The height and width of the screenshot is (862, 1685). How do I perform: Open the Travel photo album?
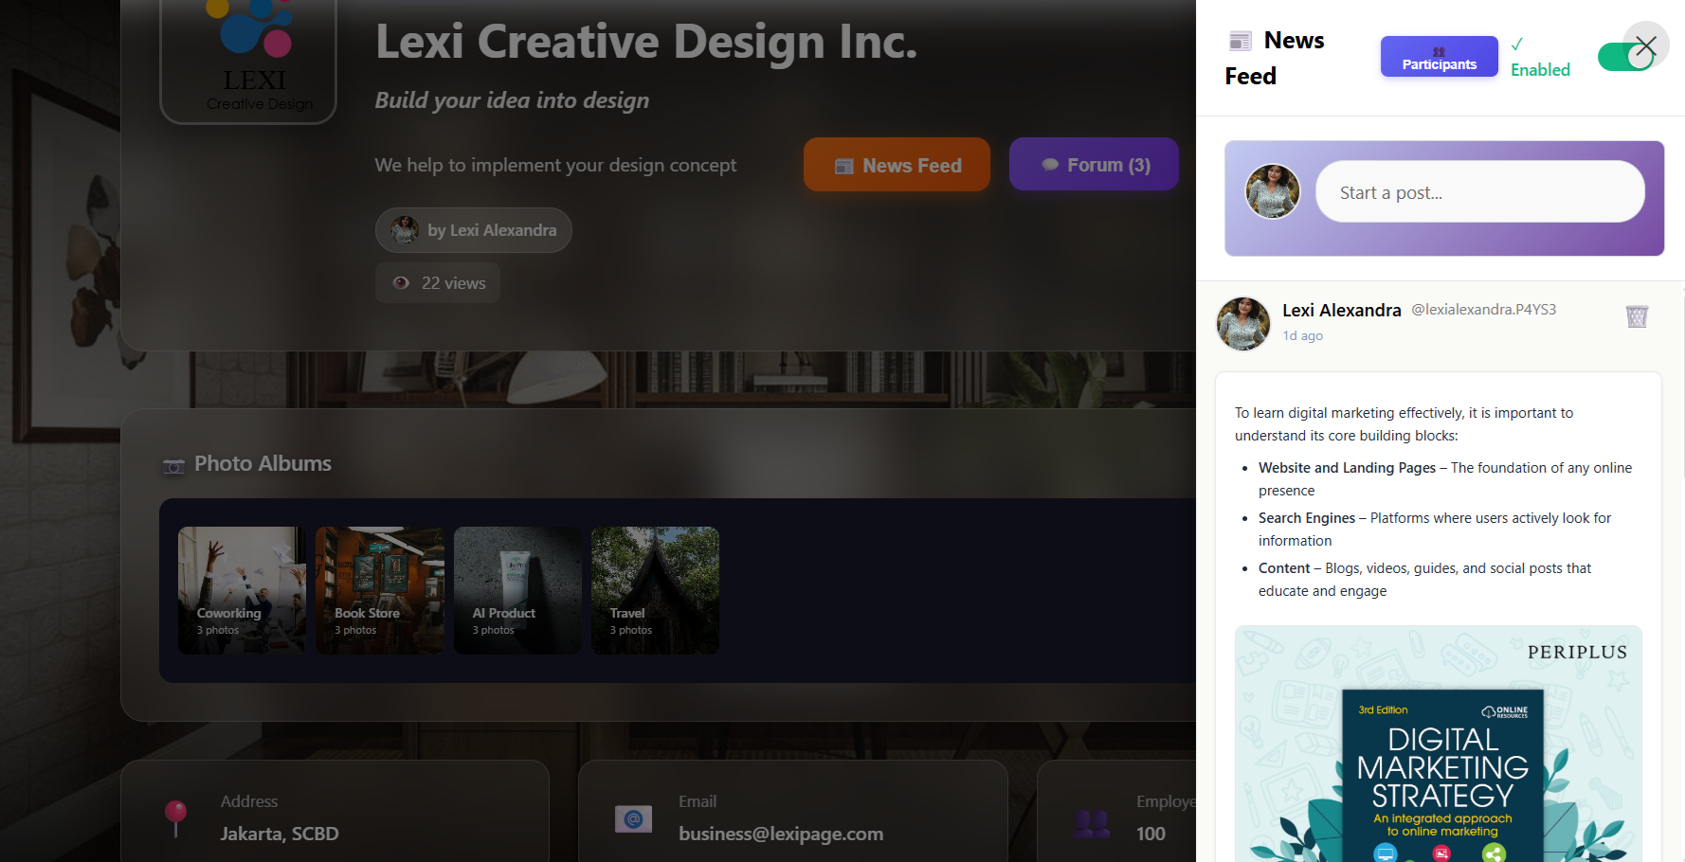(655, 590)
